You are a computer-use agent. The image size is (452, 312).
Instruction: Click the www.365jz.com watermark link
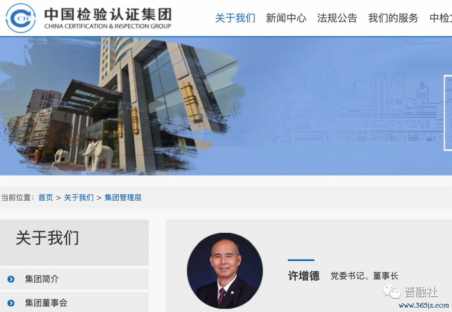click(424, 305)
